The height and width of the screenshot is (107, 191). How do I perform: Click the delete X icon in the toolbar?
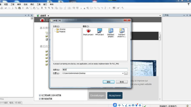point(23,8)
